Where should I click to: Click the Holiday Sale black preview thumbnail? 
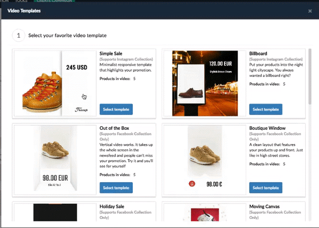55,213
